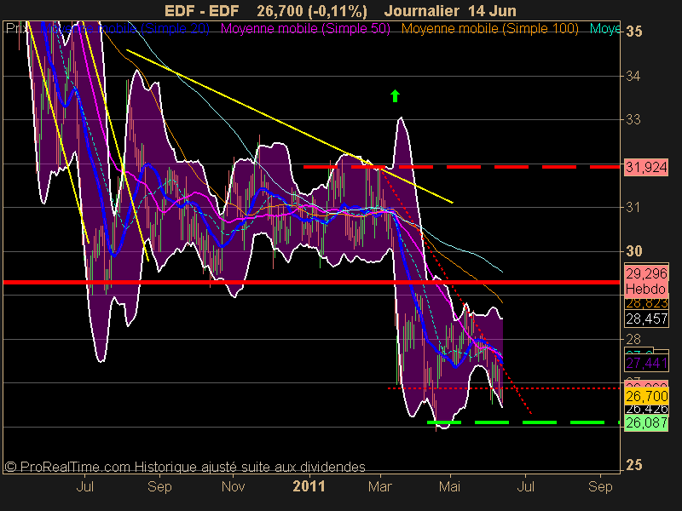Click the 35 price axis label
682x511 pixels.
coord(634,32)
